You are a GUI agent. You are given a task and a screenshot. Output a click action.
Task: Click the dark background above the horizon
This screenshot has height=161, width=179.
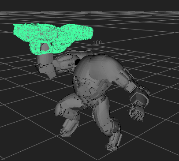[x=89, y=5]
